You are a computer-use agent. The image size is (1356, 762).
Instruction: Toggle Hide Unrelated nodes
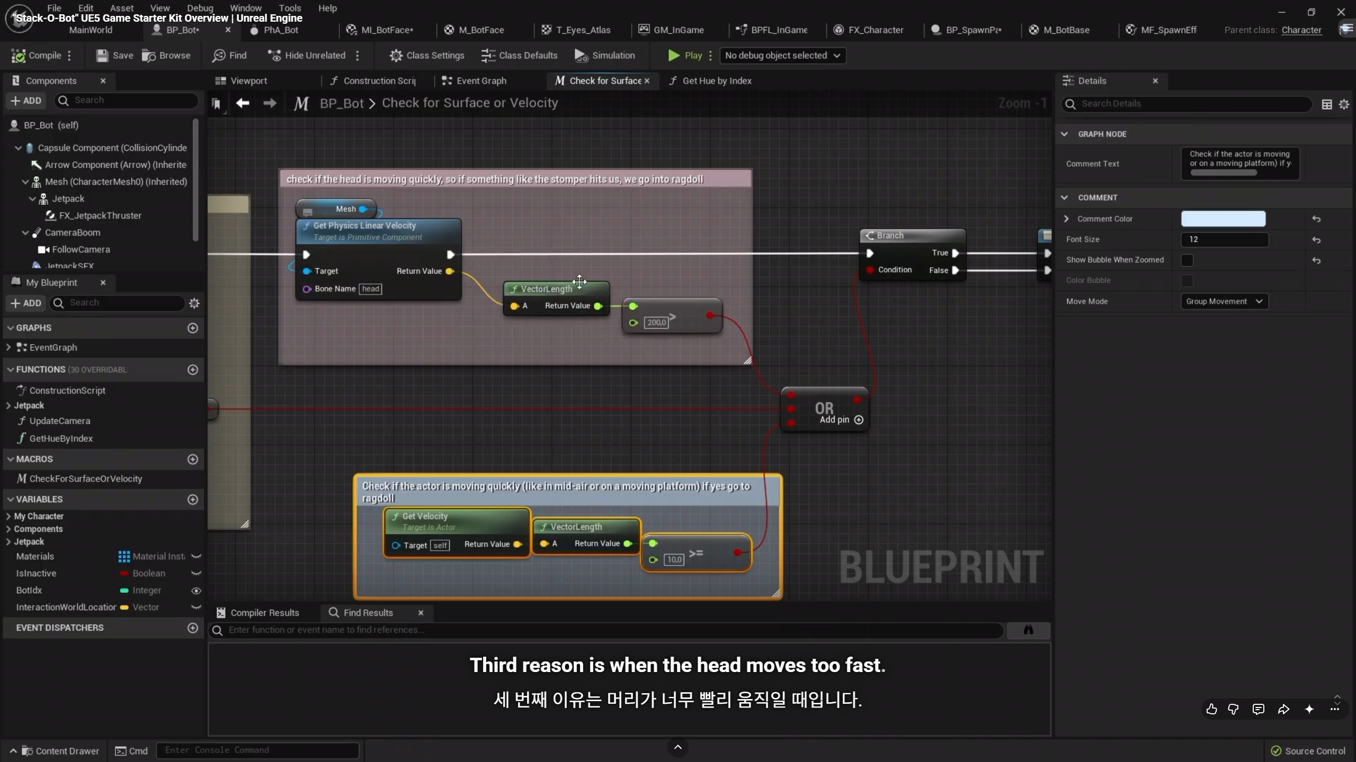pos(307,56)
